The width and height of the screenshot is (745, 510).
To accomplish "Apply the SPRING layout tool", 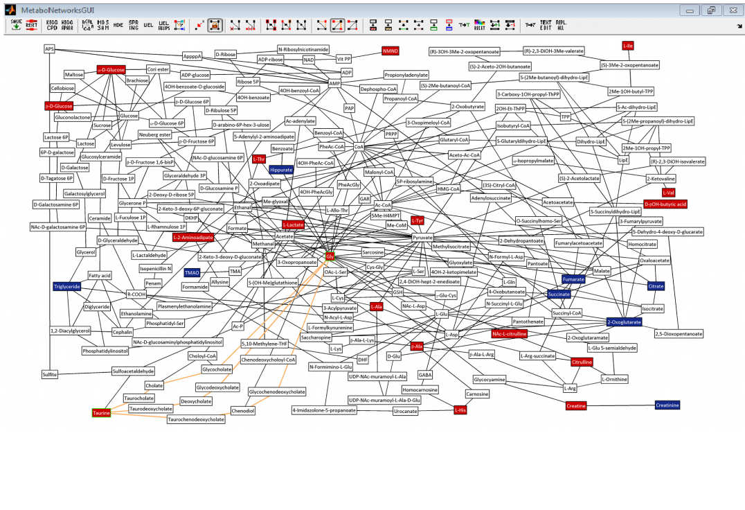I will coord(134,25).
